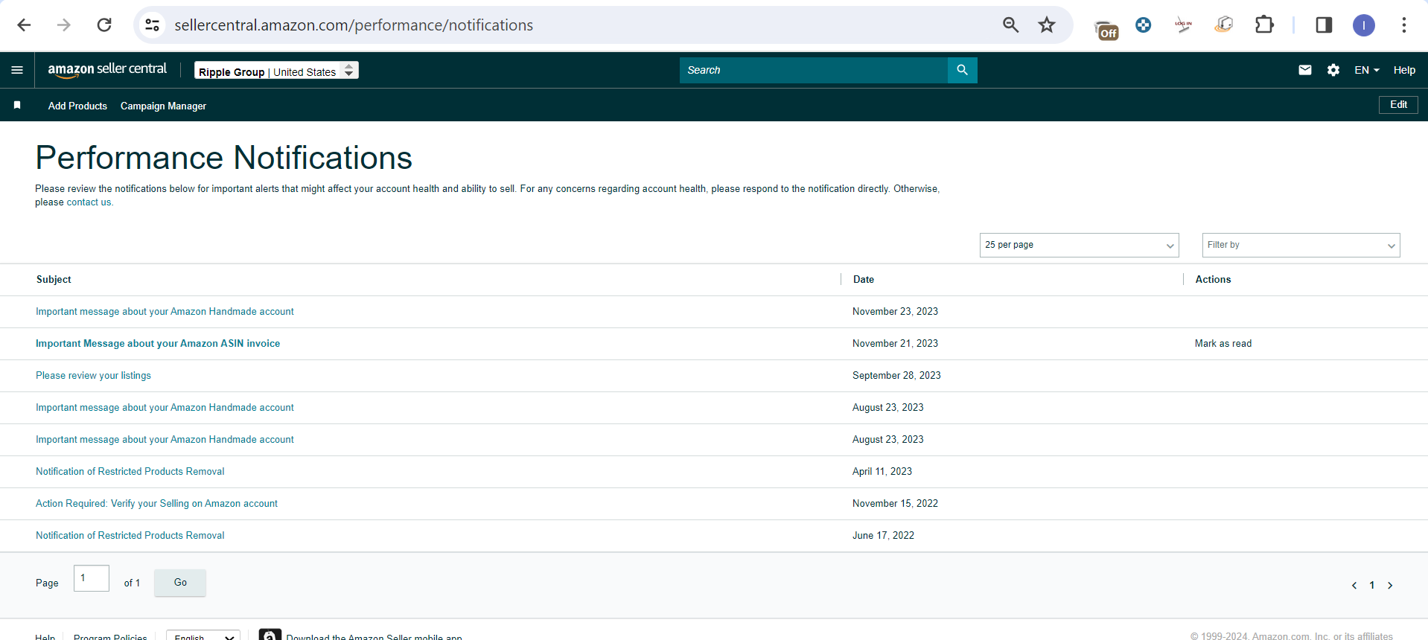
Task: Click the teal search magnifier button
Action: click(963, 70)
